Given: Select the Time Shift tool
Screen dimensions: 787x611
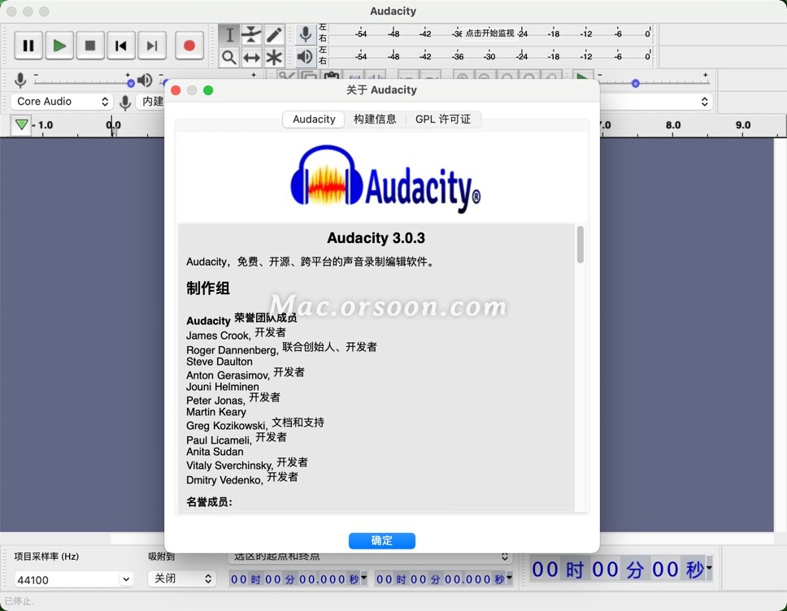Looking at the screenshot, I should click(250, 56).
